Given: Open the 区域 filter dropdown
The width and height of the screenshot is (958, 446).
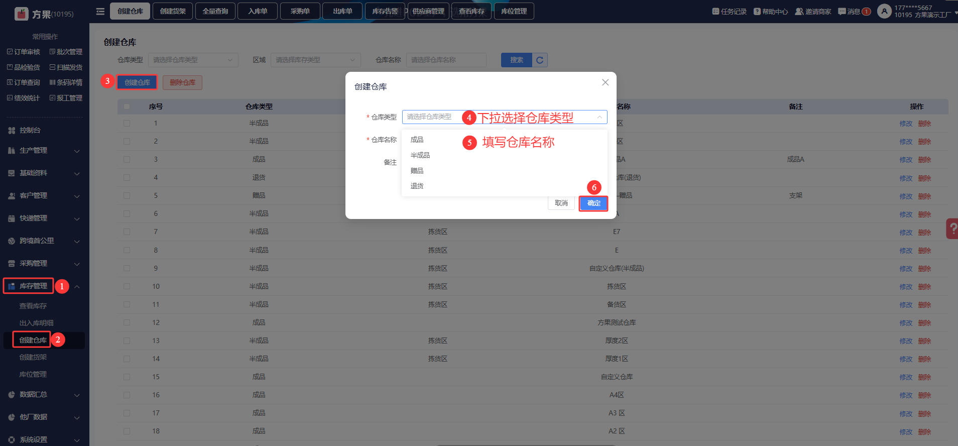Looking at the screenshot, I should (x=316, y=60).
